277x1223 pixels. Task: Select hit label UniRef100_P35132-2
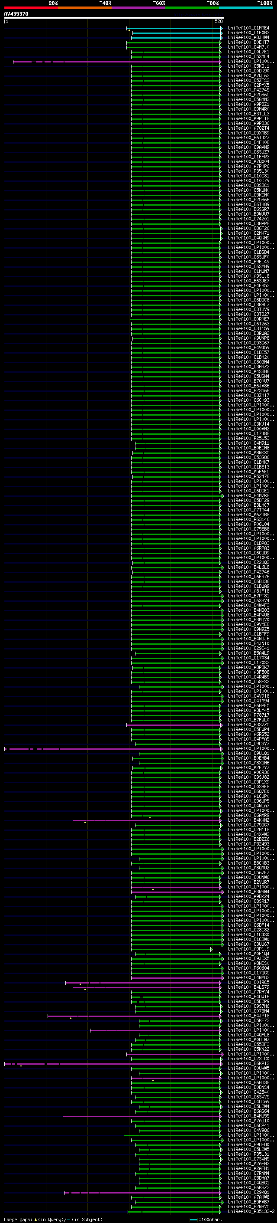[x=251, y=1211]
